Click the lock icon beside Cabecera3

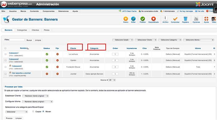10,66
